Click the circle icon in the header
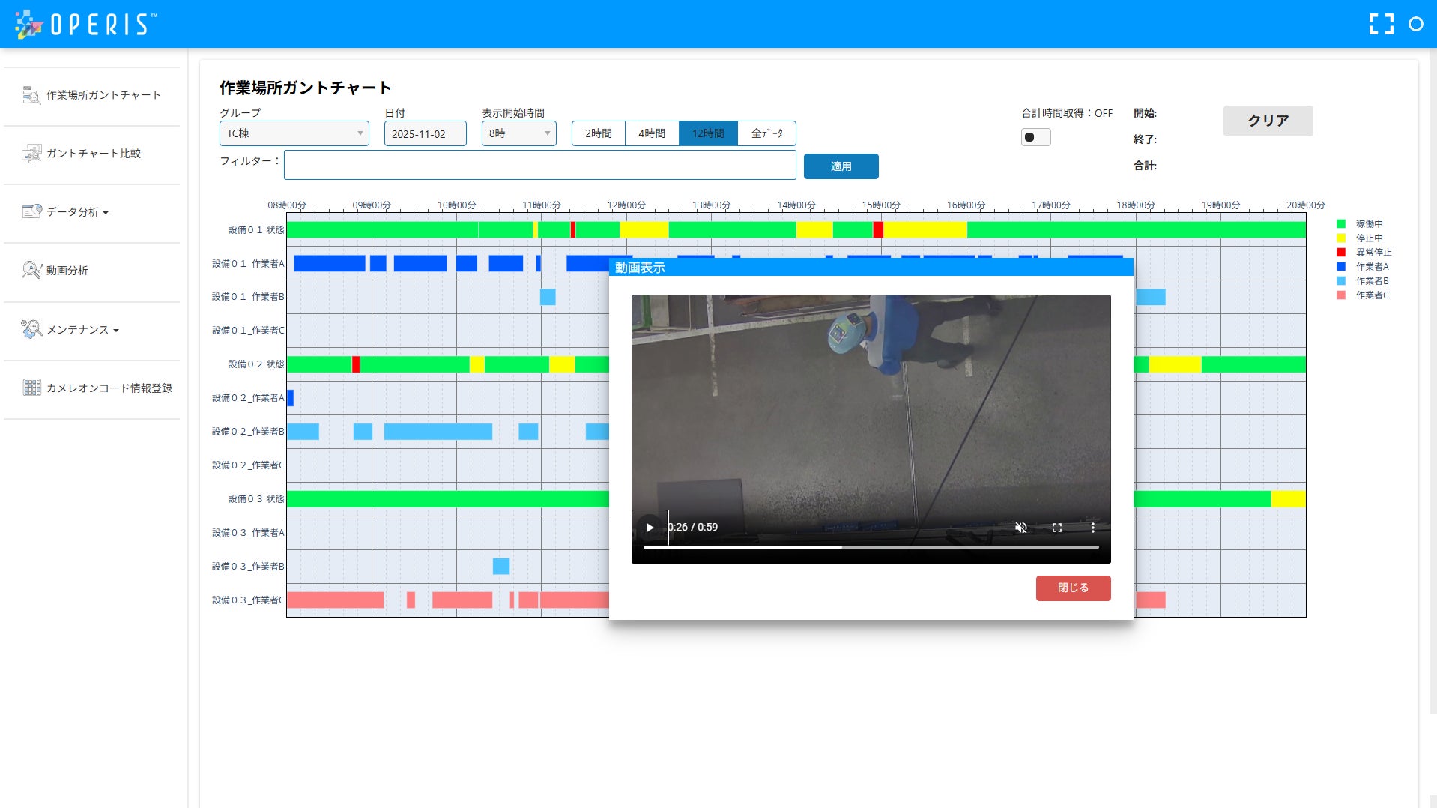The image size is (1437, 808). (x=1415, y=24)
